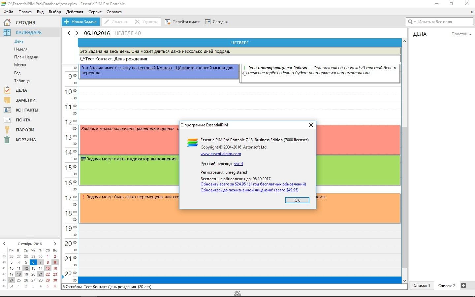Viewport: 475px width, 297px height.
Task: Click the 06.10.2016 date label
Action: coord(97,33)
